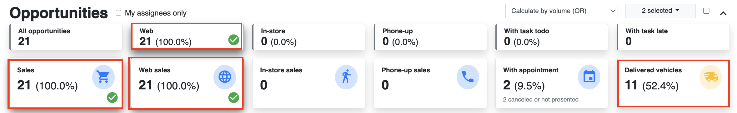Select the With task todo card

pos(552,37)
